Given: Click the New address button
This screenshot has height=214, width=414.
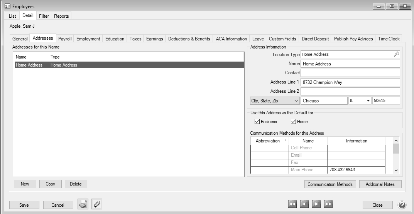Looking at the screenshot, I should click(x=25, y=184).
